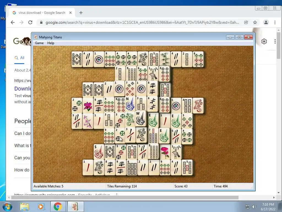Select the green dragon tile

pos(130,119)
